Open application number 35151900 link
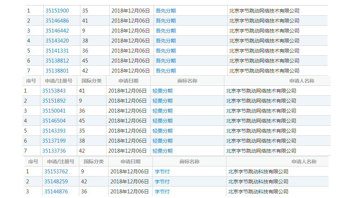 (x=57, y=11)
